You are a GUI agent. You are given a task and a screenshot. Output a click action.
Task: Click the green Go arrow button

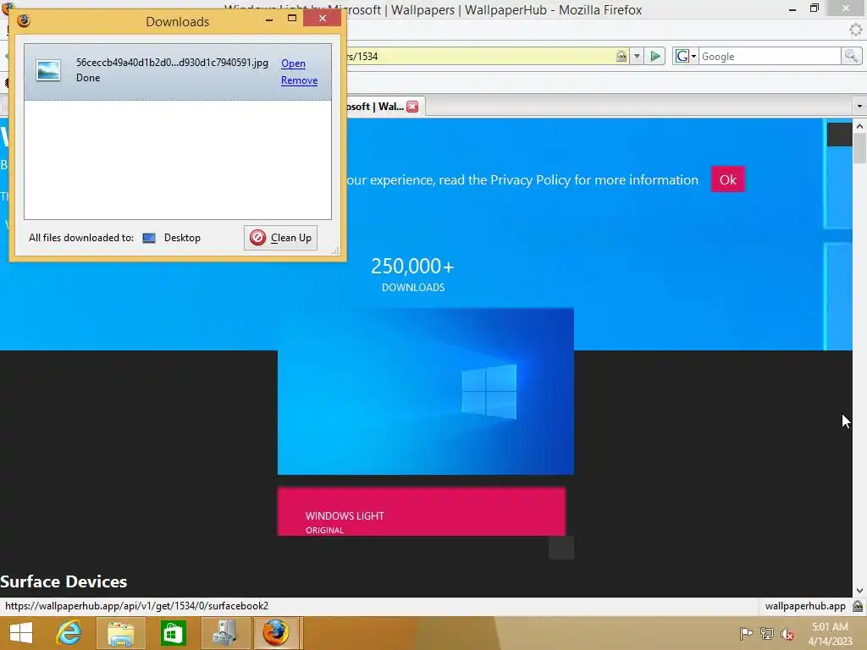click(654, 56)
